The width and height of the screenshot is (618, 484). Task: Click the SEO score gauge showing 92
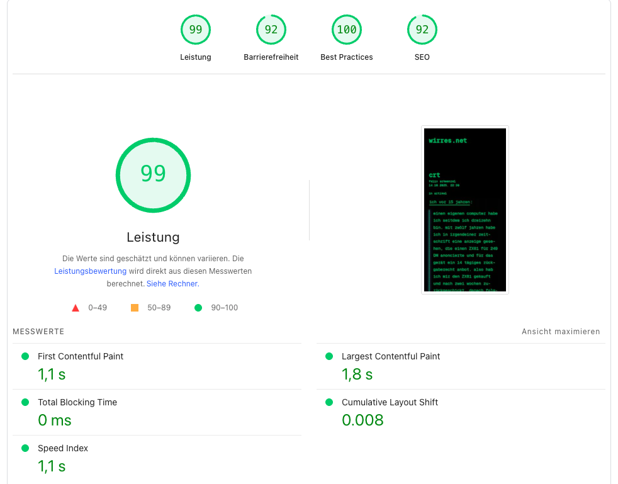coord(422,30)
